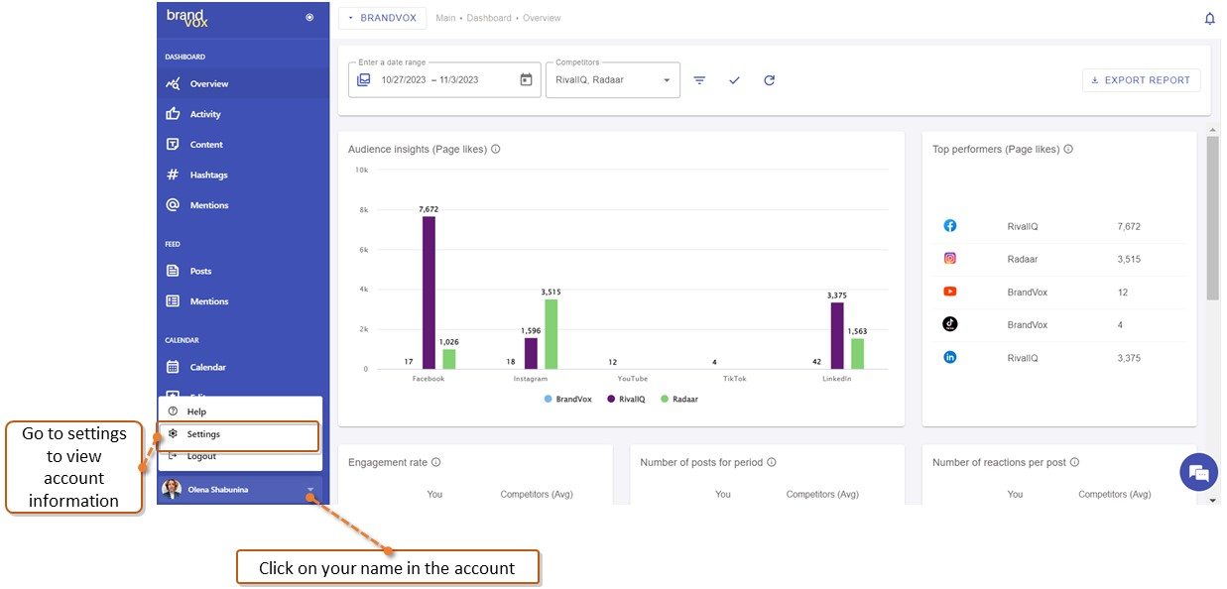The image size is (1227, 589).
Task: Click the checkmark apply icon
Action: [734, 80]
